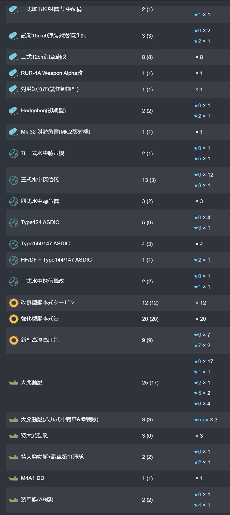Click the sonar icon beside Type124 ASDIC
Image resolution: width=230 pixels, height=515 pixels.
coord(13,223)
